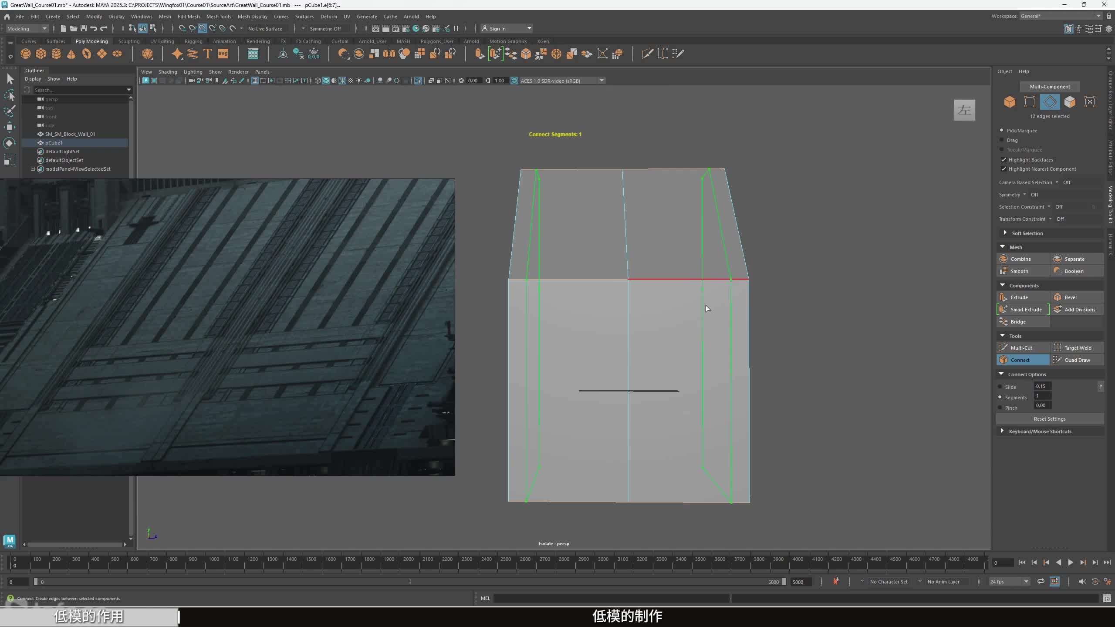
Task: Select the Drag selection radio button
Action: click(1001, 140)
